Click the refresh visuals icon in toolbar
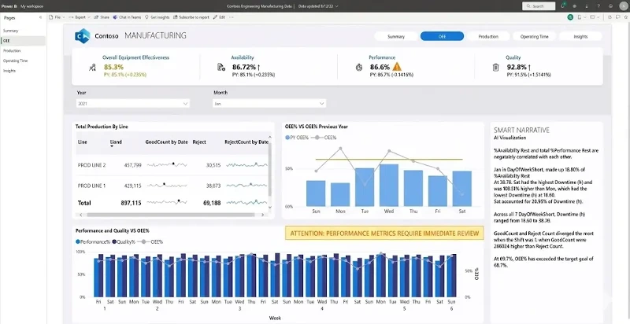This screenshot has height=324, width=630. pos(610,17)
